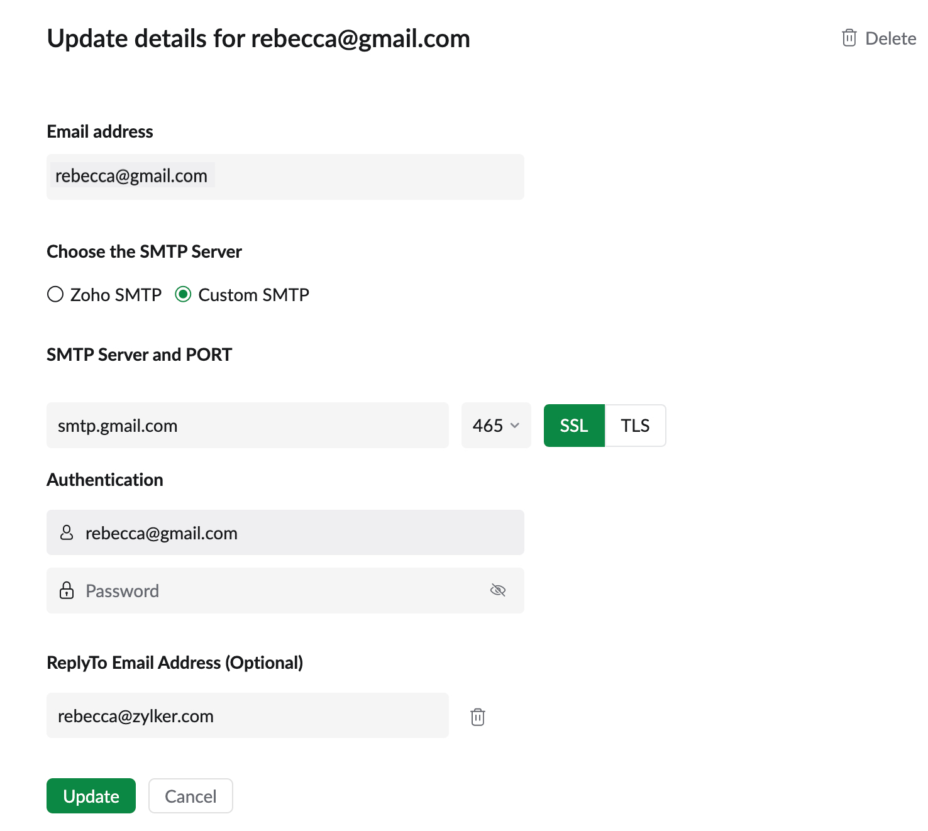Remove the rebecca@zylker.com reply-to address

tap(478, 717)
